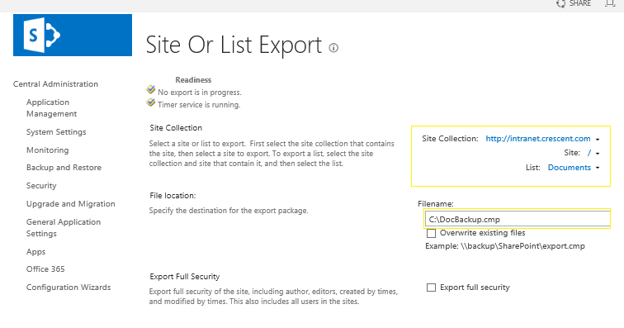Go to Application Management
Viewport: 624px width, 328px height.
point(51,108)
